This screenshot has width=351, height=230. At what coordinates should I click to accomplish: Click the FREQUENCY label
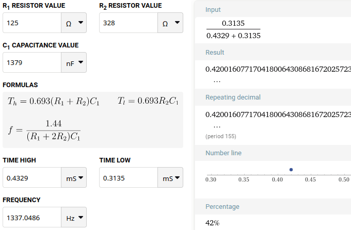click(x=22, y=200)
